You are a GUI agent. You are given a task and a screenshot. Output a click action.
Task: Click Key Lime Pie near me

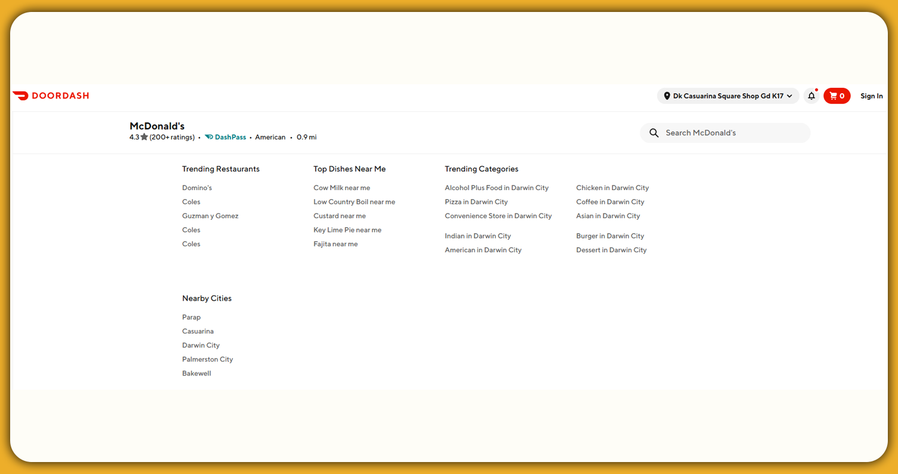tap(347, 230)
